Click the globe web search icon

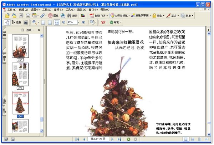63,16
